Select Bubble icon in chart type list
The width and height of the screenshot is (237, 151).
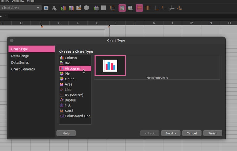(x=61, y=100)
